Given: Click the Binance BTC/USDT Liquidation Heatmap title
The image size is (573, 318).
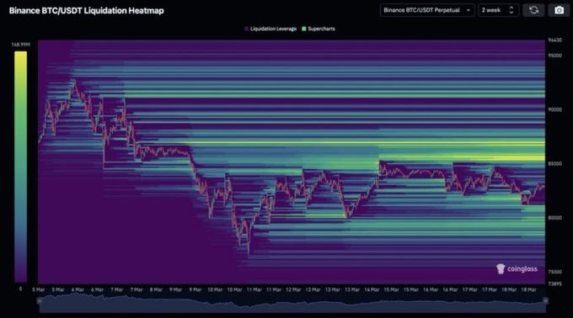Looking at the screenshot, I should [86, 11].
